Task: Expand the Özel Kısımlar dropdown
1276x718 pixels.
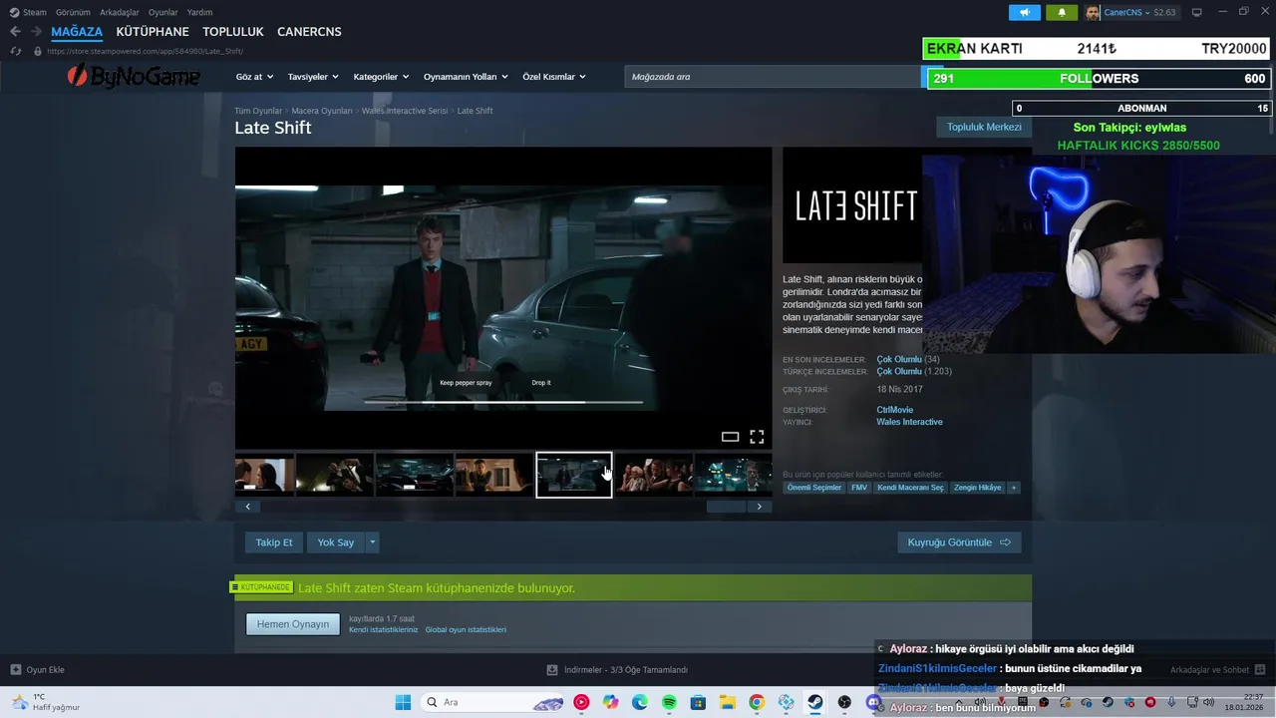Action: click(554, 77)
